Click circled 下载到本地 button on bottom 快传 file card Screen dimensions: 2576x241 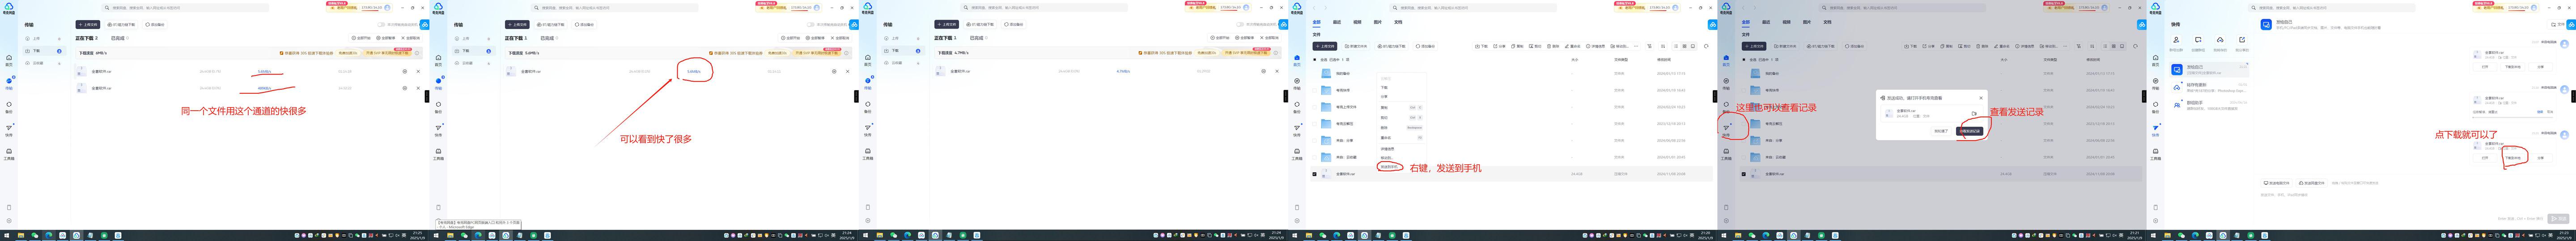click(2512, 158)
